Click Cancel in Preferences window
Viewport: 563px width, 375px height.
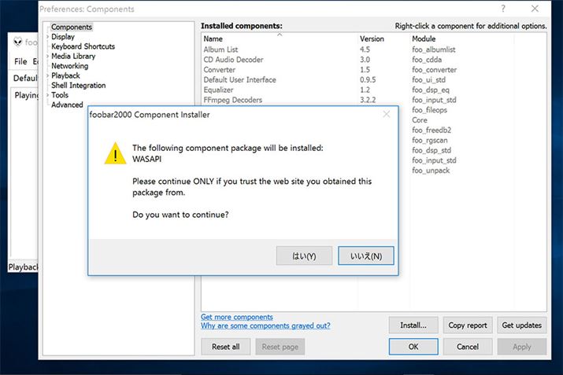coord(468,347)
